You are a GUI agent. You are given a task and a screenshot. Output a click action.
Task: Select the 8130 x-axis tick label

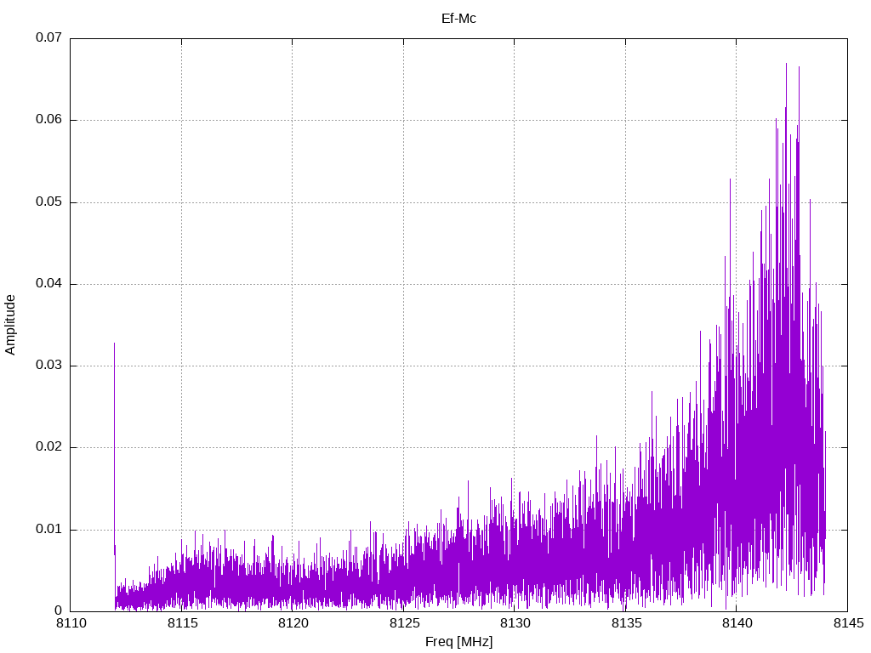pos(515,624)
